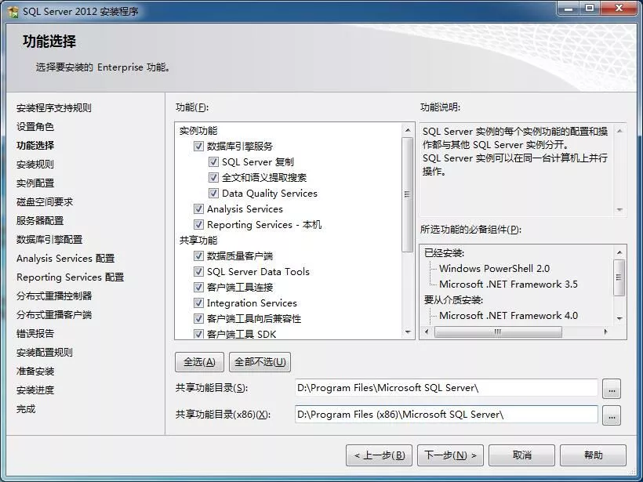Click the SQL Server setup title bar icon

click(13, 11)
